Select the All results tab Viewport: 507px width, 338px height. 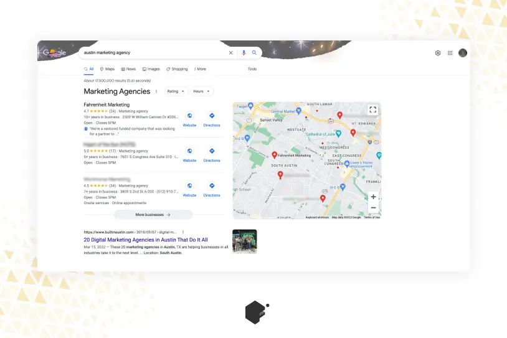(x=88, y=69)
